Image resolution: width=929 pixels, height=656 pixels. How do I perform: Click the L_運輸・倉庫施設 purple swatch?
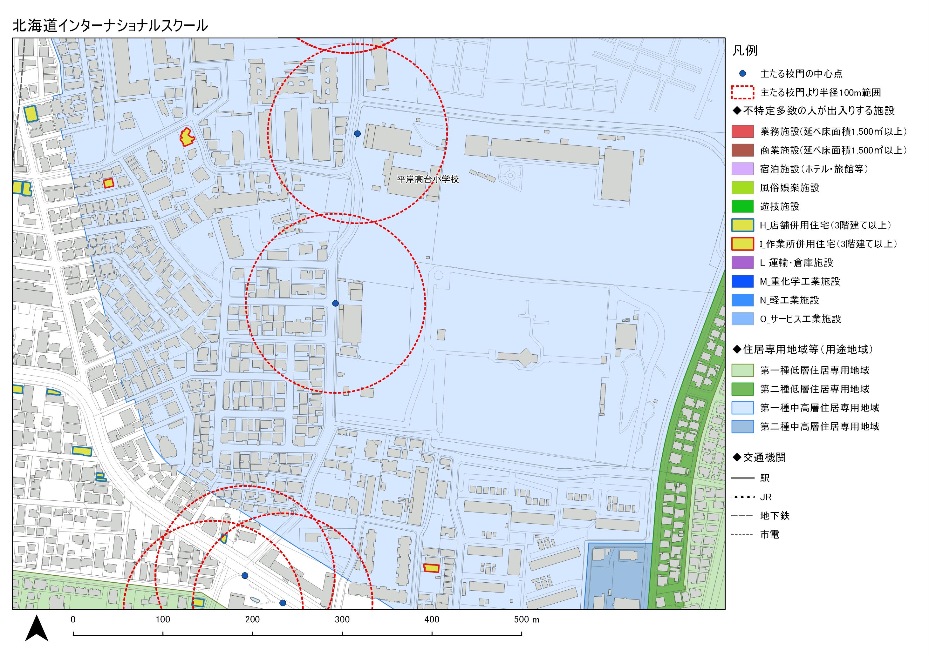click(742, 262)
